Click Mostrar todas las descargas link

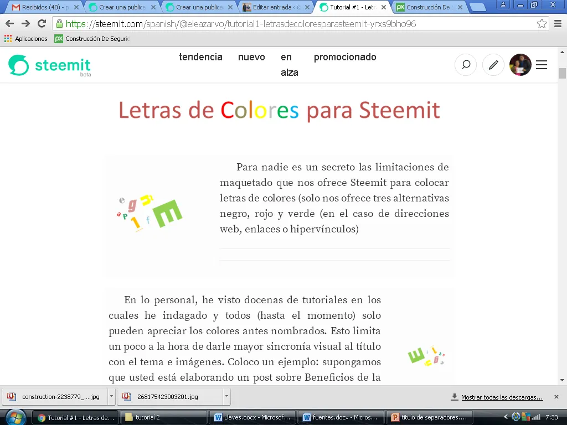[x=502, y=397]
